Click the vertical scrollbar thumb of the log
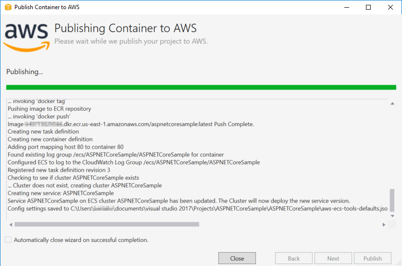Image resolution: width=402 pixels, height=266 pixels. (392, 200)
